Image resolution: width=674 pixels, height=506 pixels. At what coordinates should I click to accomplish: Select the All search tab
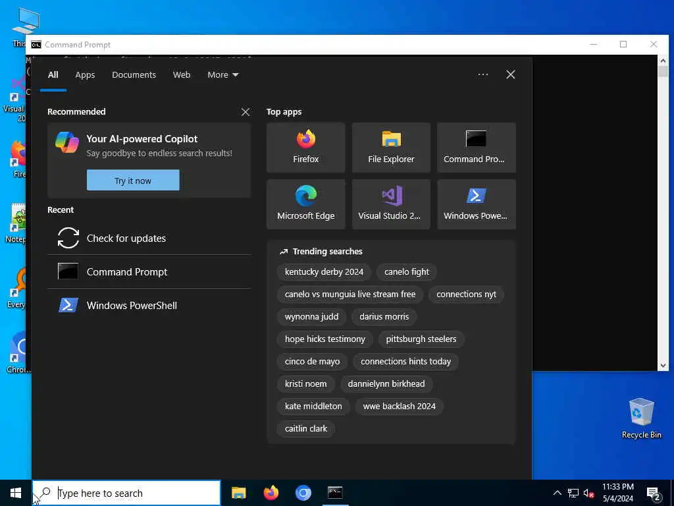click(53, 75)
